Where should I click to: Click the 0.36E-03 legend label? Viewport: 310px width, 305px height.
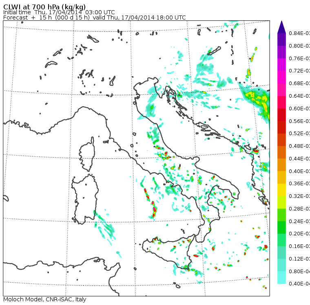299,184
